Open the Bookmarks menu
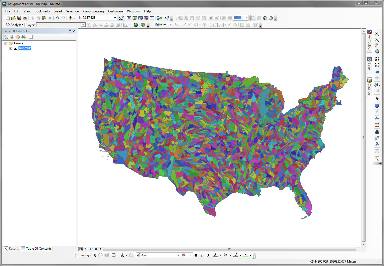The width and height of the screenshot is (384, 266). tap(42, 11)
